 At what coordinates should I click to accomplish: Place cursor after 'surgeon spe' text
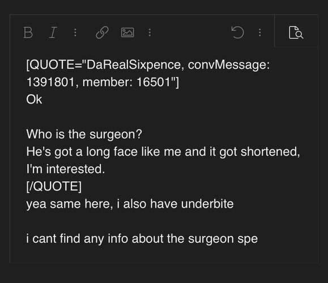click(x=258, y=239)
